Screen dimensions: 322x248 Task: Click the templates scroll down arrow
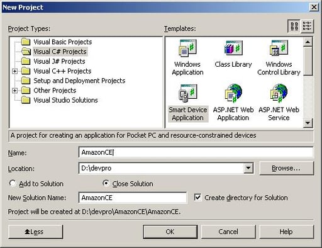[308, 123]
